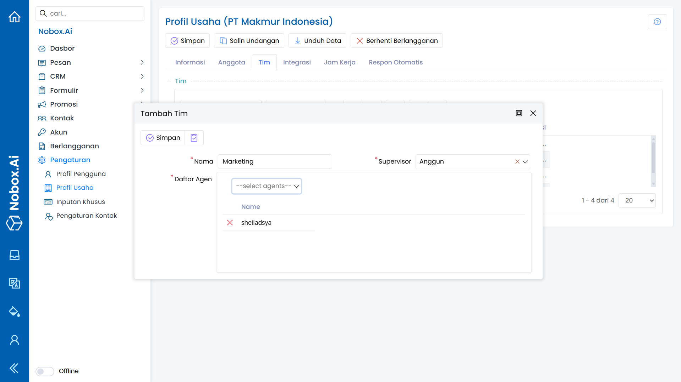The image size is (681, 382).
Task: Click the Nama input field
Action: tap(275, 161)
